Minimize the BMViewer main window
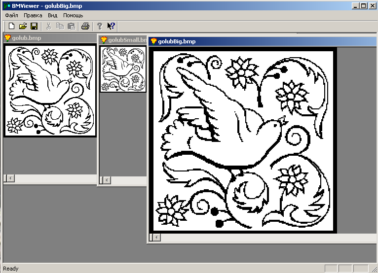Viewport: 378px width, 273px height. tap(355, 6)
